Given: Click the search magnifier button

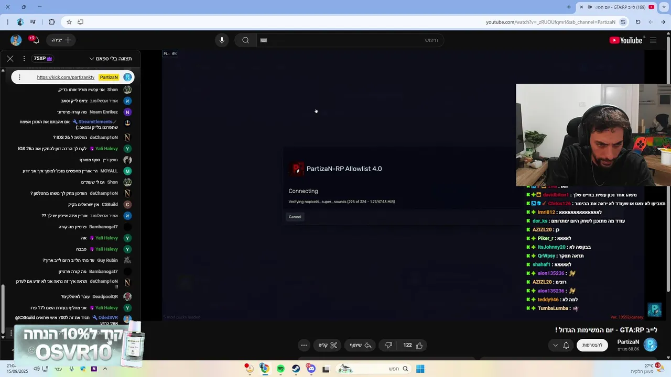Looking at the screenshot, I should click(x=245, y=40).
